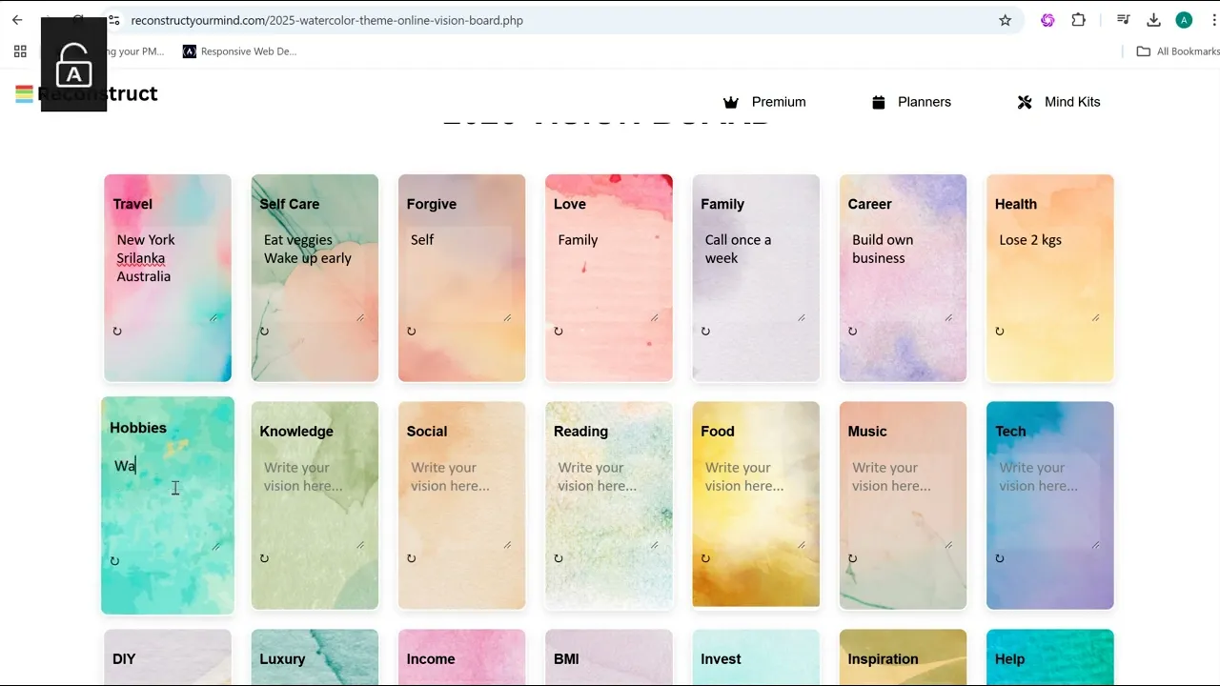Click the Health text area Lose 2 kgs

click(x=1049, y=275)
